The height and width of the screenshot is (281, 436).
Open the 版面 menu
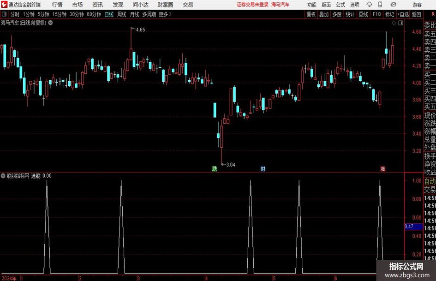[x=326, y=5]
